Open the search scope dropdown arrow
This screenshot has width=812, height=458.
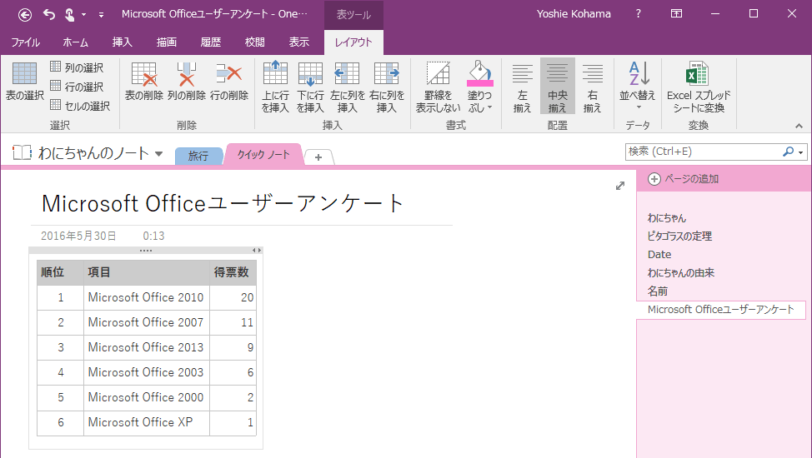click(801, 152)
